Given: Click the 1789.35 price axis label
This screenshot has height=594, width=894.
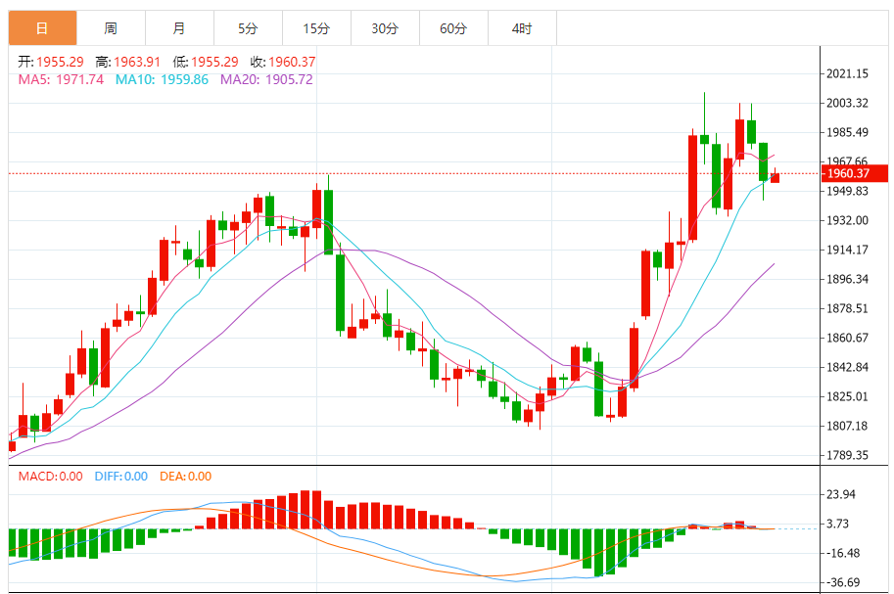Looking at the screenshot, I should click(x=847, y=455).
